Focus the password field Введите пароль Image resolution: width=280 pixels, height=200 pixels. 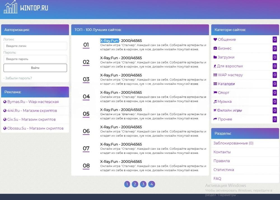coord(35,59)
